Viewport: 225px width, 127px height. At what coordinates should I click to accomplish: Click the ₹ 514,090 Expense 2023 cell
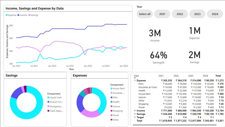196,80
